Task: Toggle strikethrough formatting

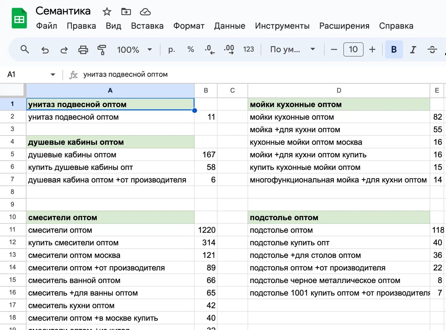Action: coord(432,50)
